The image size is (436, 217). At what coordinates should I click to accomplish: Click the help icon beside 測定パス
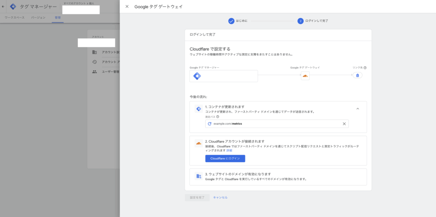pyautogui.click(x=218, y=117)
